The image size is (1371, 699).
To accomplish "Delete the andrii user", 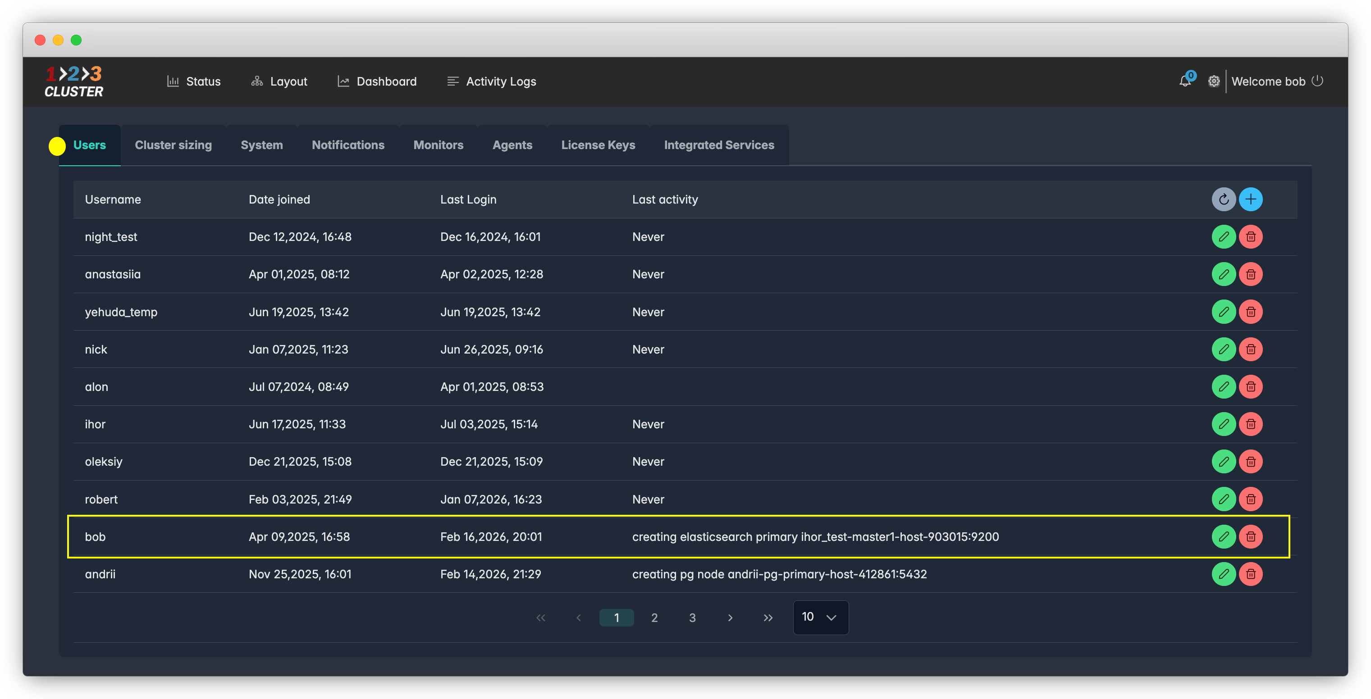I will coord(1250,574).
